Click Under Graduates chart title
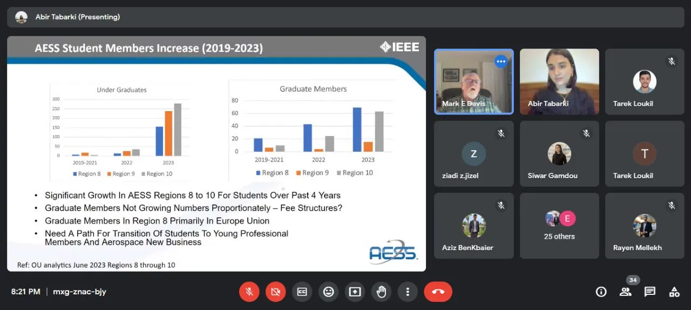691x310 pixels. [121, 90]
